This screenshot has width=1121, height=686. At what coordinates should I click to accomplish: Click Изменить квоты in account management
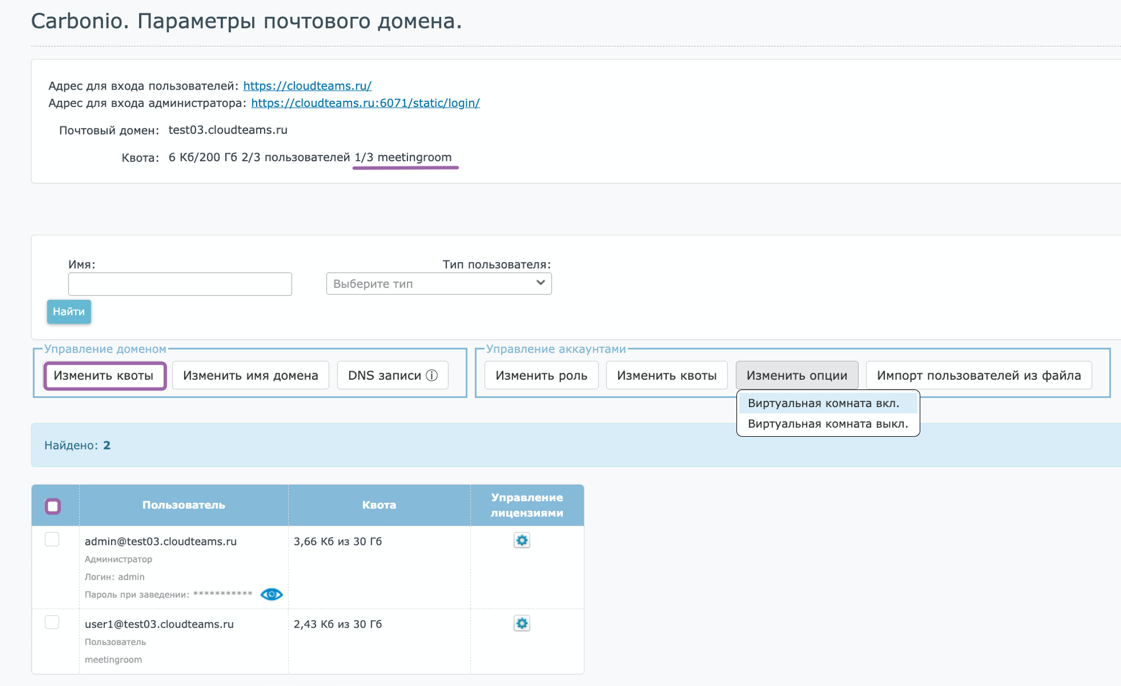pos(666,376)
